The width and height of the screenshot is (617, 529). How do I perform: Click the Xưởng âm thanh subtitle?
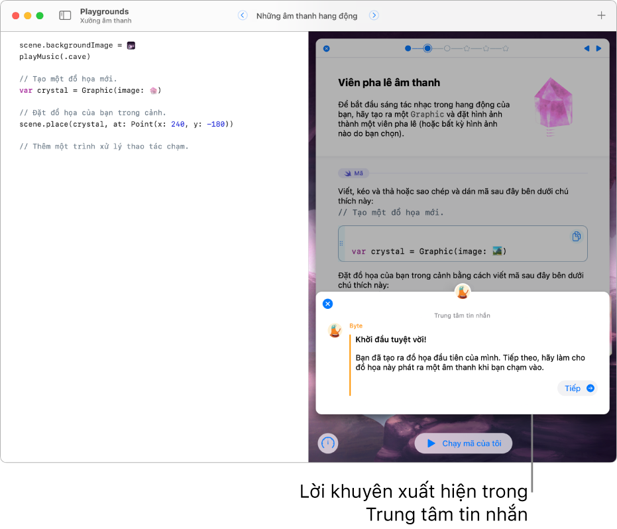tap(106, 21)
